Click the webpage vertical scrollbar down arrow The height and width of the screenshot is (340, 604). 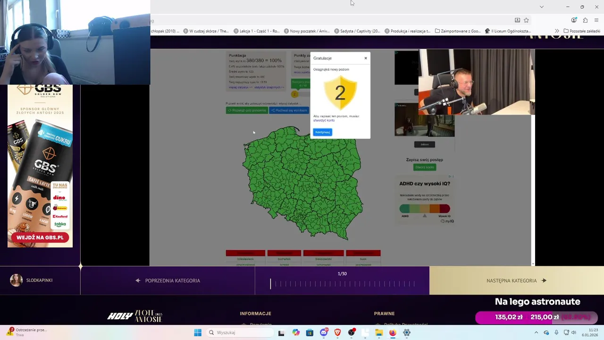(533, 263)
